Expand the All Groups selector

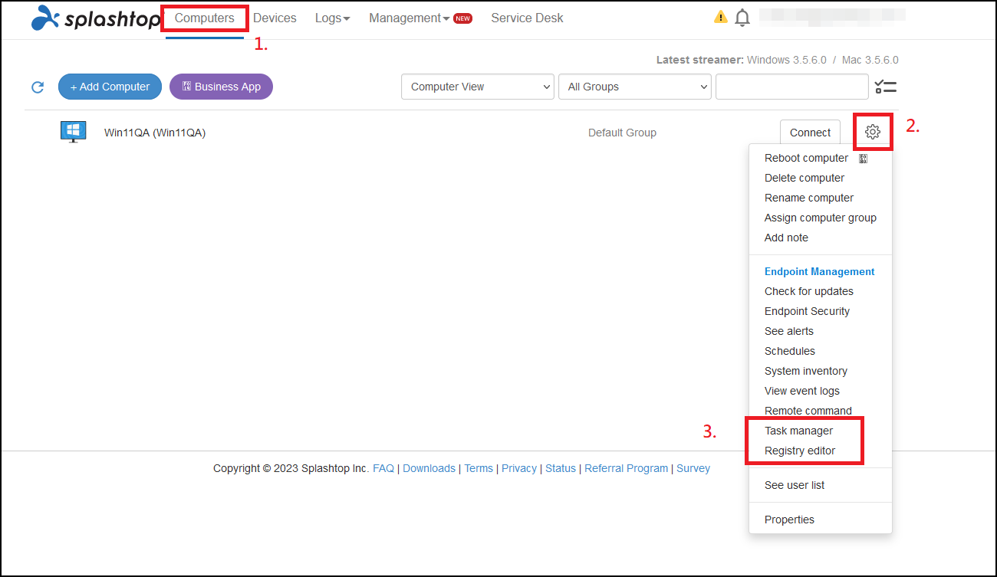(x=634, y=87)
